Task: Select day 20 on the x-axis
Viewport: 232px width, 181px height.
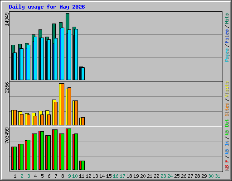Action: point(143,176)
